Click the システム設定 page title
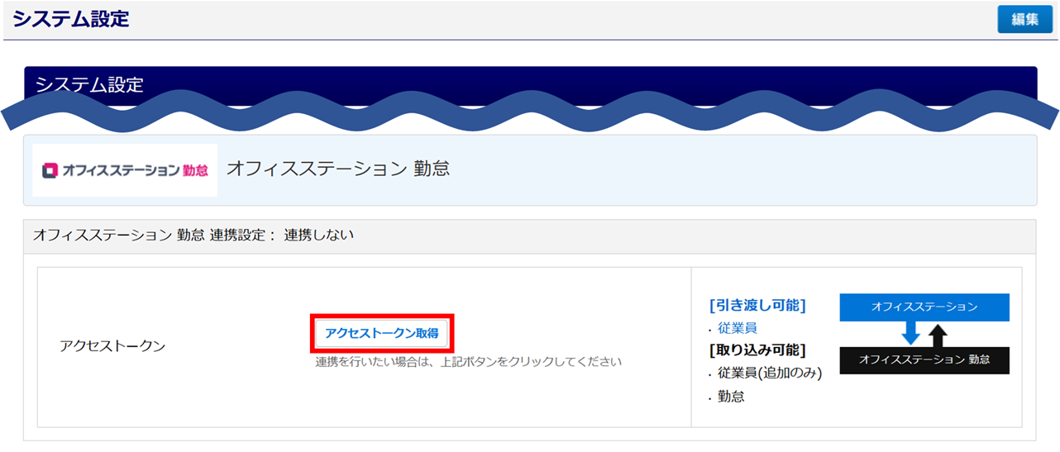Viewport: 1060px width, 452px height. (x=71, y=19)
